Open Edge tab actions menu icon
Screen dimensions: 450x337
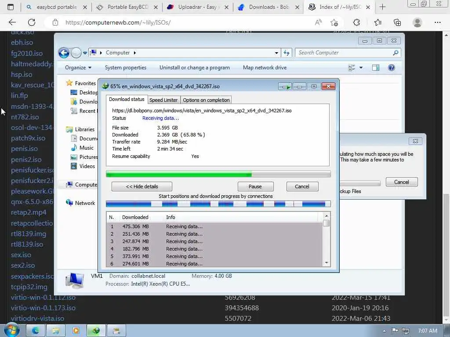point(11,7)
